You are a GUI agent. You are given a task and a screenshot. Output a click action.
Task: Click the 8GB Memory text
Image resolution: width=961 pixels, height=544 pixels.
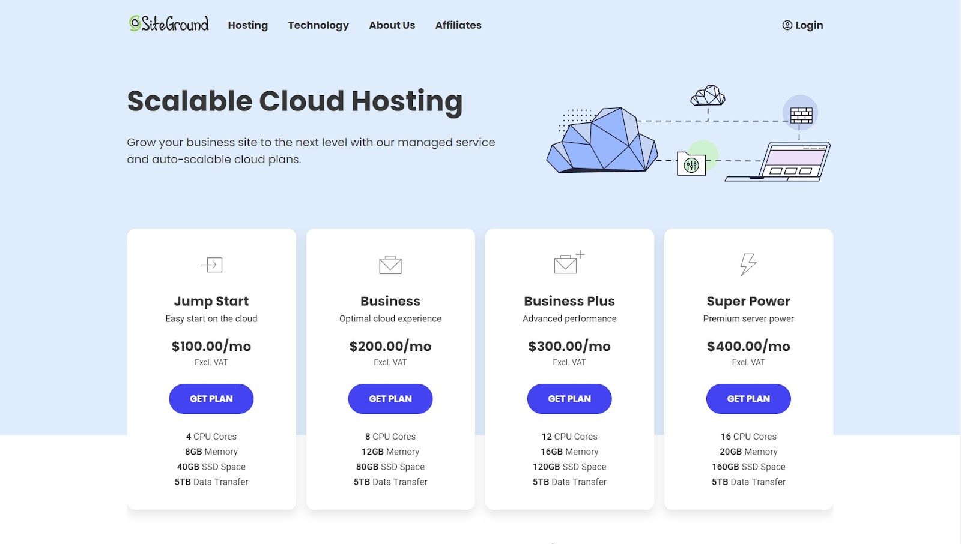pos(211,452)
